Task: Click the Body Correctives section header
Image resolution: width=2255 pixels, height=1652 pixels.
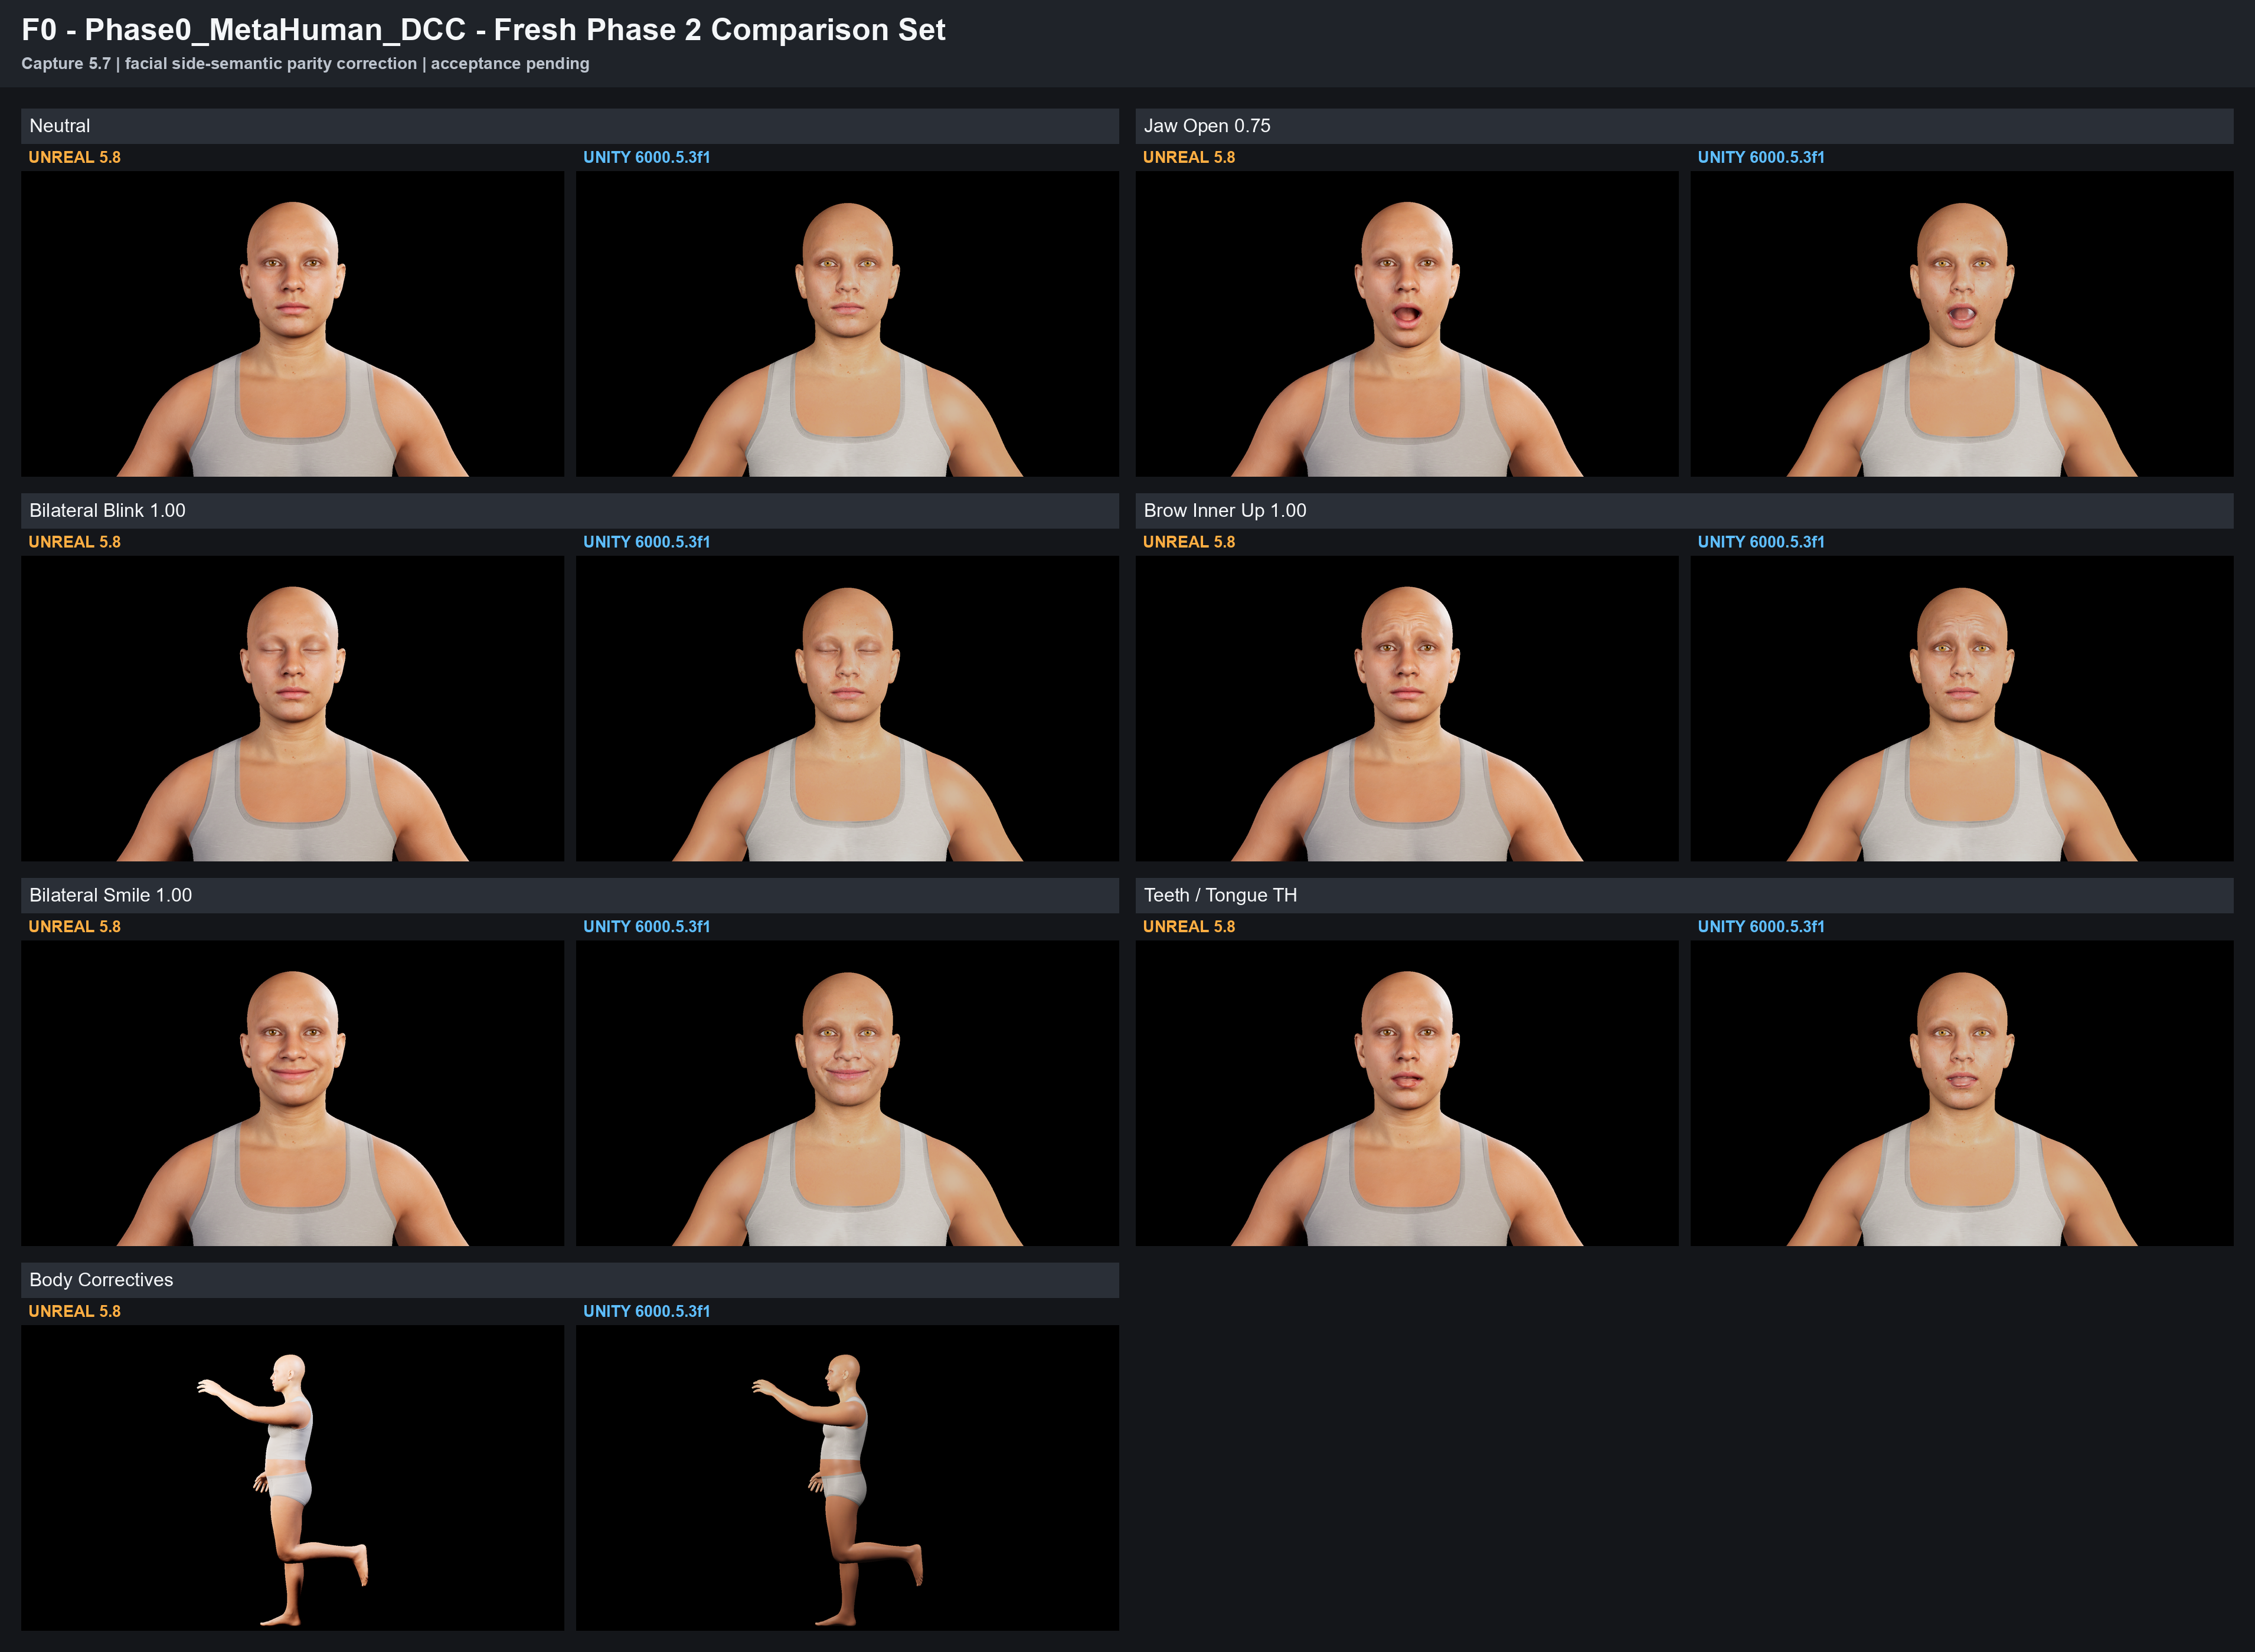Action: (x=570, y=1280)
